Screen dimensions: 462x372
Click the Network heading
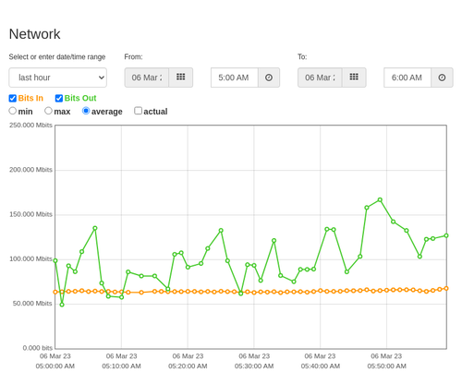click(34, 34)
